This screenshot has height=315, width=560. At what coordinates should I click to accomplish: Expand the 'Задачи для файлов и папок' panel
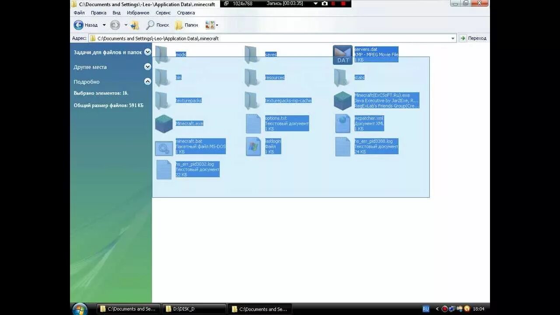(x=147, y=52)
